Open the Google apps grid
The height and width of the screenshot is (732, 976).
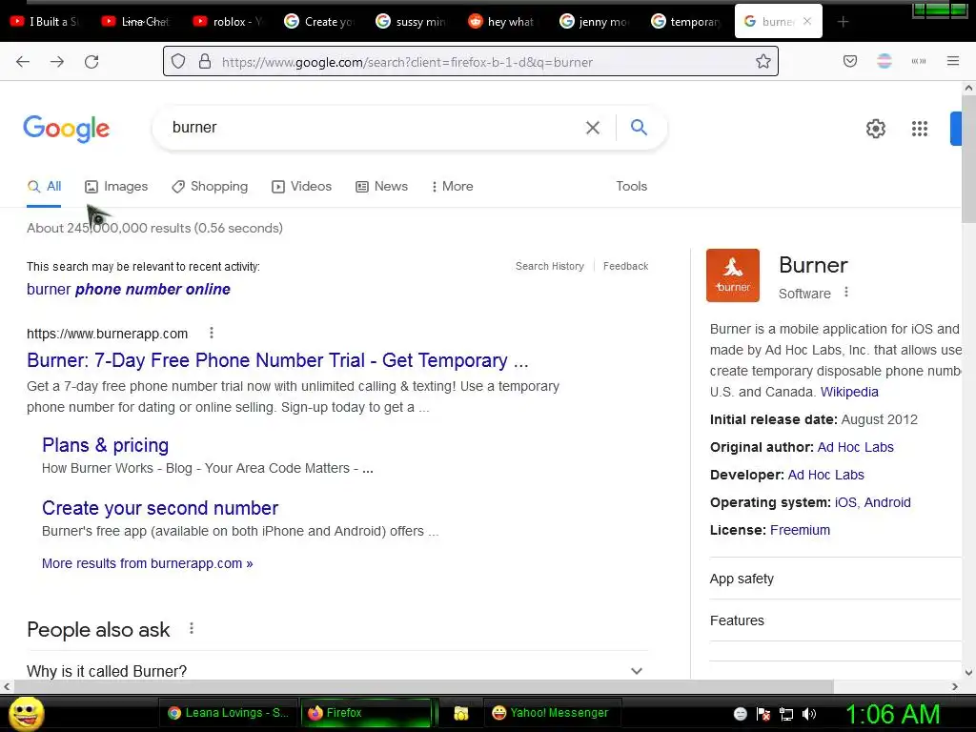pyautogui.click(x=920, y=129)
